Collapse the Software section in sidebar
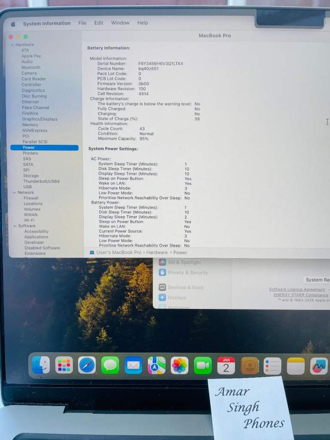The image size is (330, 440). point(15,226)
